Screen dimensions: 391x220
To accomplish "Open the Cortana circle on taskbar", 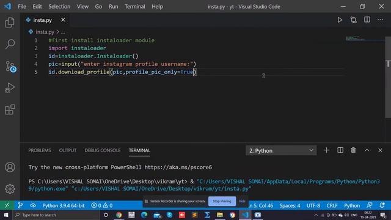I will 106,215.
